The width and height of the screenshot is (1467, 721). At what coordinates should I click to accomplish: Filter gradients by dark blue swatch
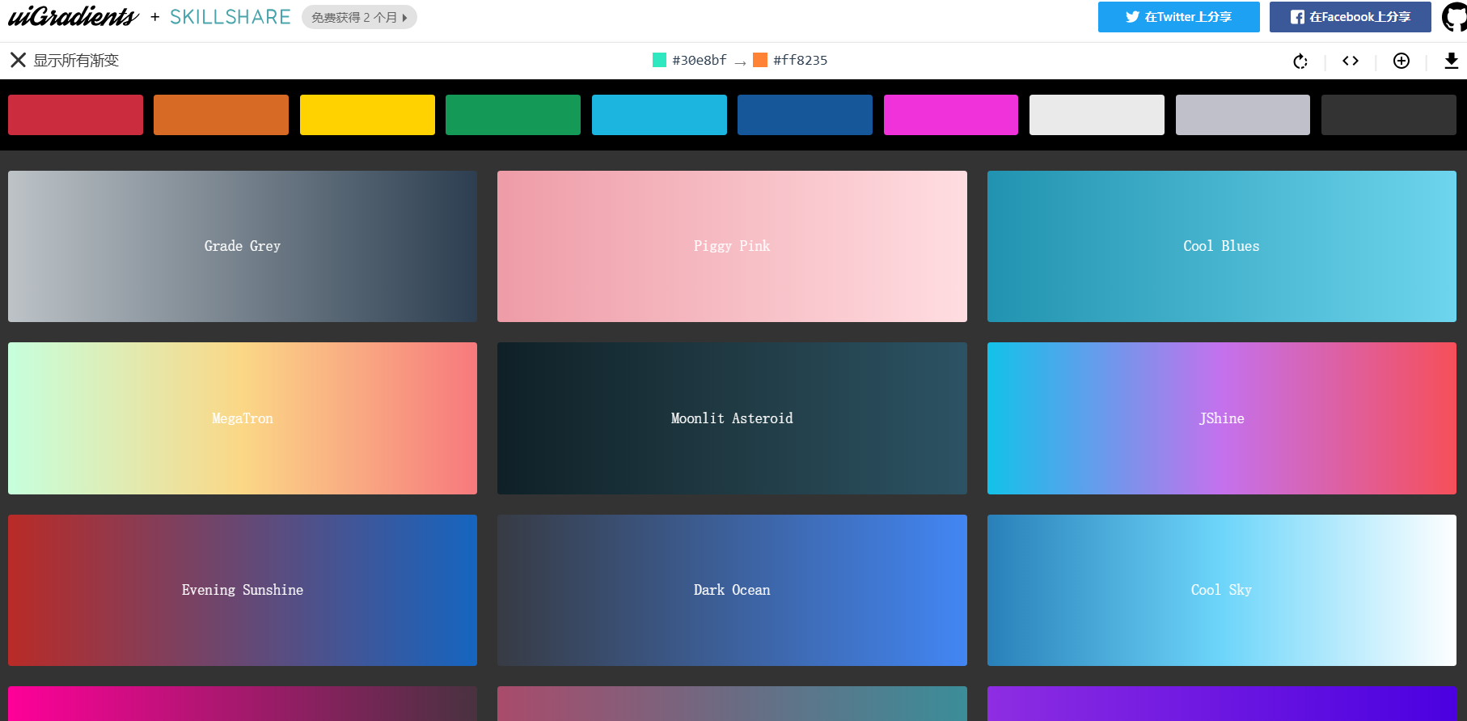tap(805, 115)
